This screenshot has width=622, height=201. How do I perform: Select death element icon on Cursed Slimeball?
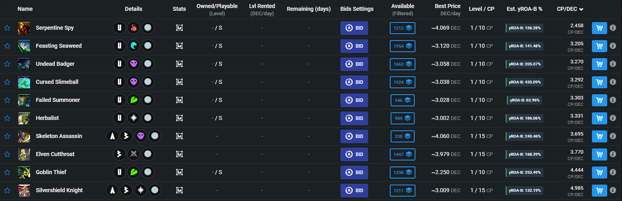[134, 82]
